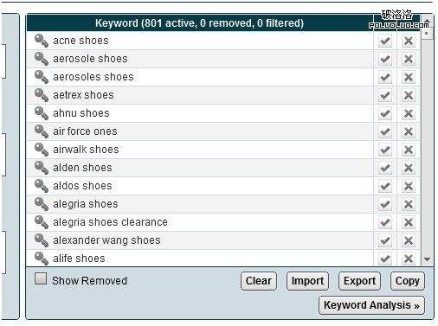This screenshot has height=326, width=438.
Task: Remove the aerosole shoes keyword with X
Action: 409,59
